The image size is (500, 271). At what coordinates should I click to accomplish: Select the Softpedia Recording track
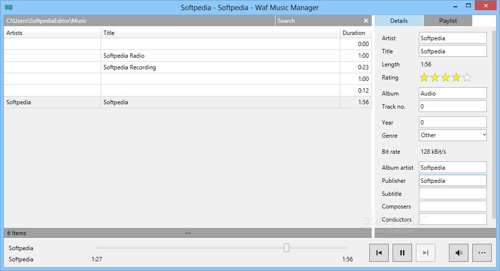click(x=188, y=67)
